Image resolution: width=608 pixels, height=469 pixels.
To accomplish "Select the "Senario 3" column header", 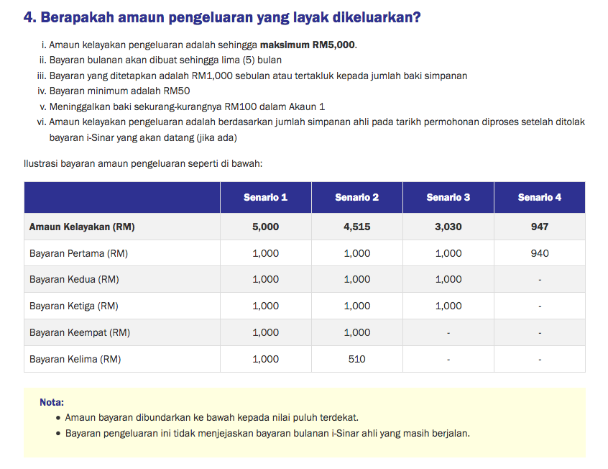I will tap(448, 197).
